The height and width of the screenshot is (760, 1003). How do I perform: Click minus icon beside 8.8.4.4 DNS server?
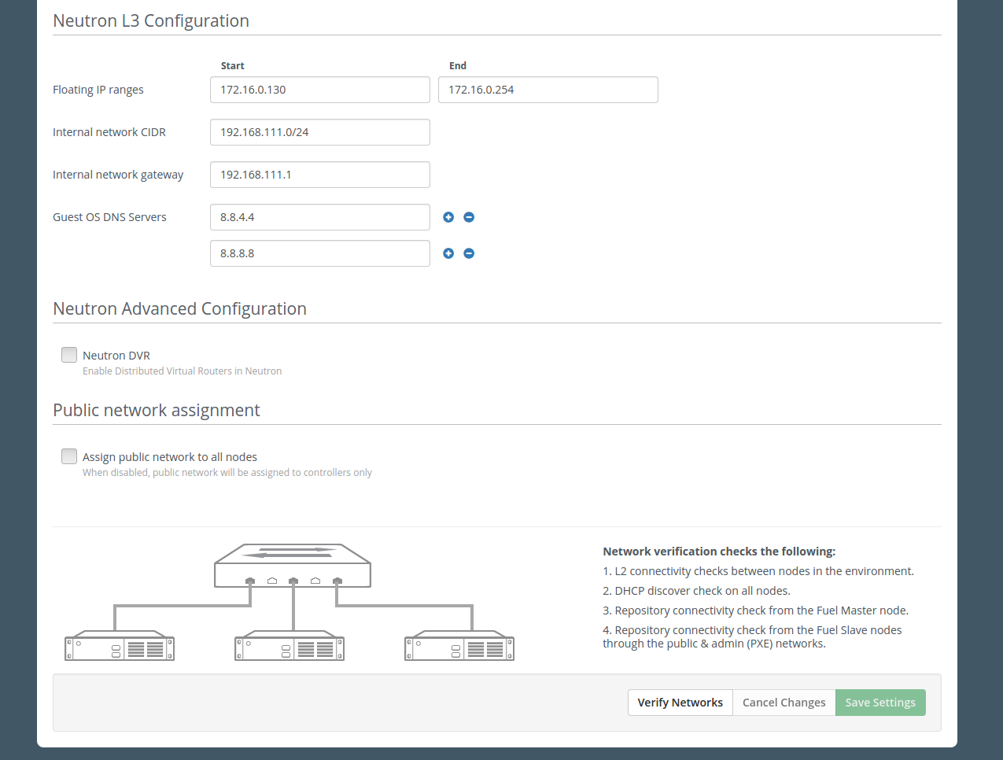pos(469,217)
